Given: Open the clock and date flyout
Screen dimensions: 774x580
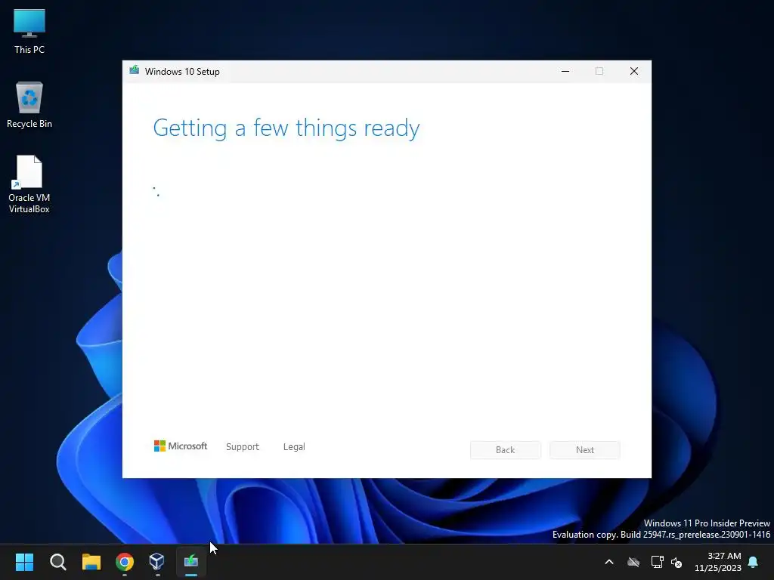Looking at the screenshot, I should pos(718,562).
